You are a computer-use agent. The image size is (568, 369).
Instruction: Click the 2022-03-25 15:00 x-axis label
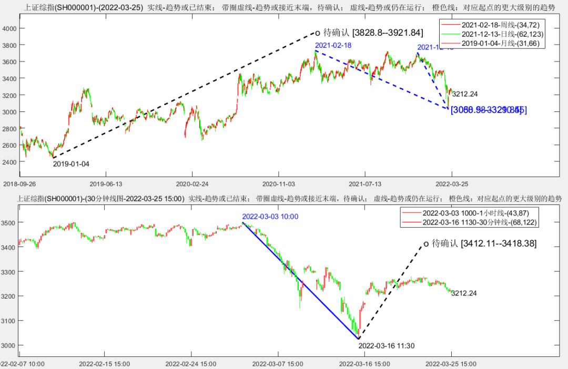[451, 364]
